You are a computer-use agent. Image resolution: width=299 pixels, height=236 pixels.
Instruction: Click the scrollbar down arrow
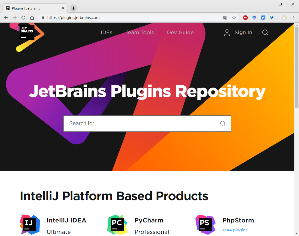tap(297, 234)
